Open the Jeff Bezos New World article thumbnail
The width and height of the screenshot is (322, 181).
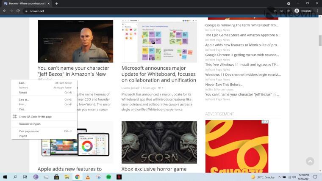(x=75, y=41)
